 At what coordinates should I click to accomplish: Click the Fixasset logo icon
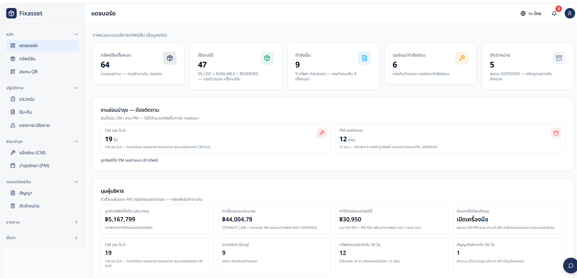click(11, 13)
